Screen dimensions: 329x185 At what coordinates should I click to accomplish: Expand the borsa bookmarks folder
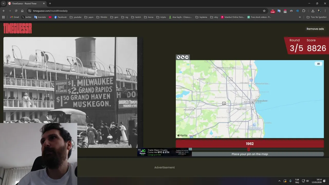pos(149,17)
